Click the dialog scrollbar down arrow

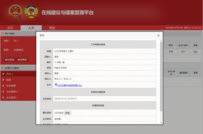coord(161,123)
